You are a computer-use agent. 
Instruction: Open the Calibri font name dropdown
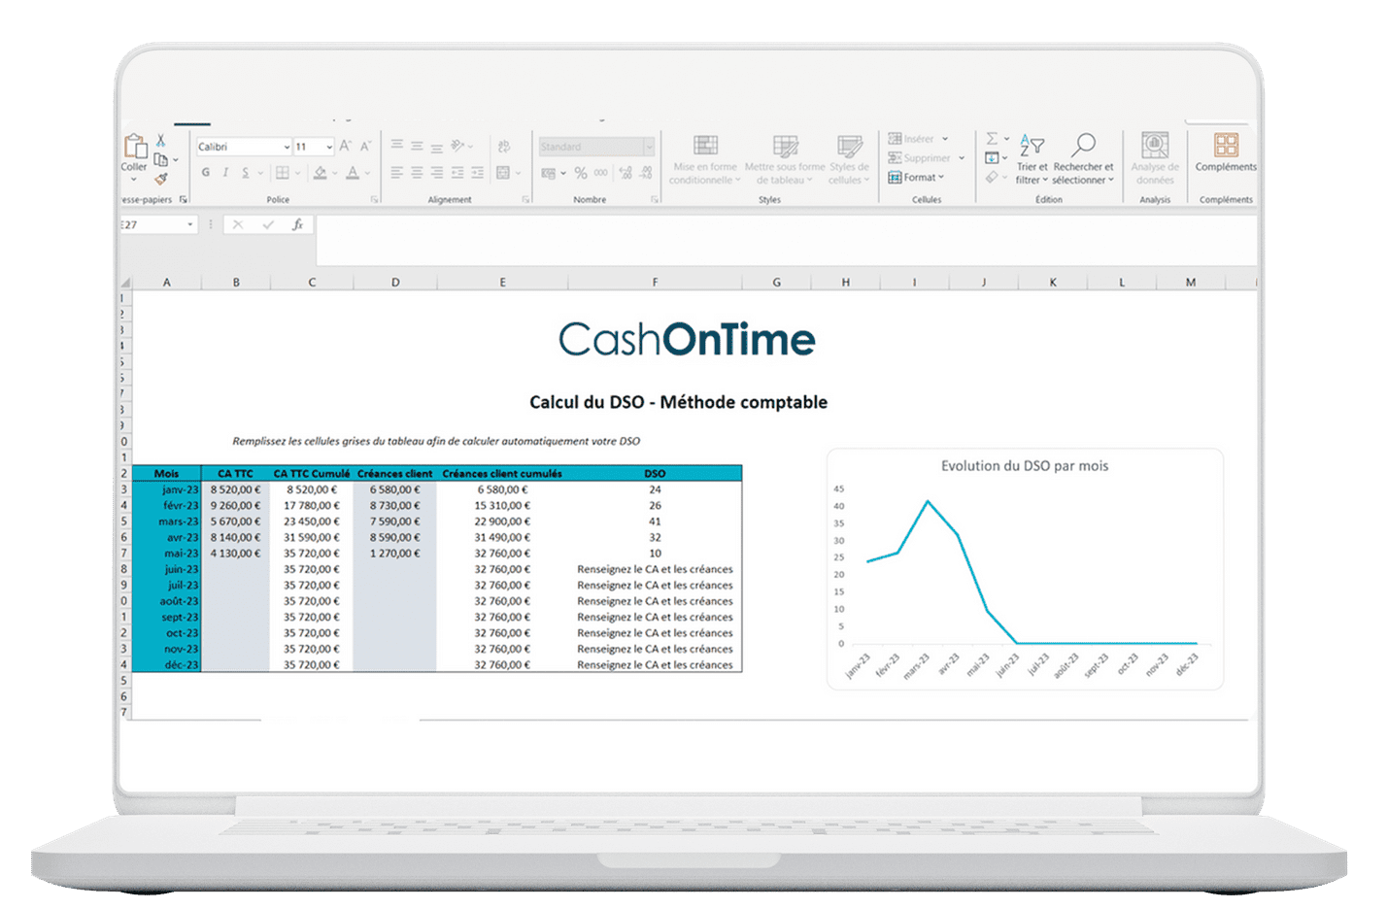click(x=287, y=147)
